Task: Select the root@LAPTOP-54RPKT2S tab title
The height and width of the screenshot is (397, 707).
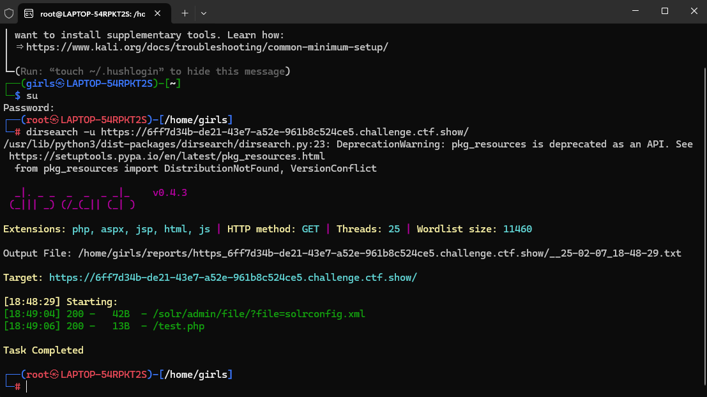Action: click(93, 13)
